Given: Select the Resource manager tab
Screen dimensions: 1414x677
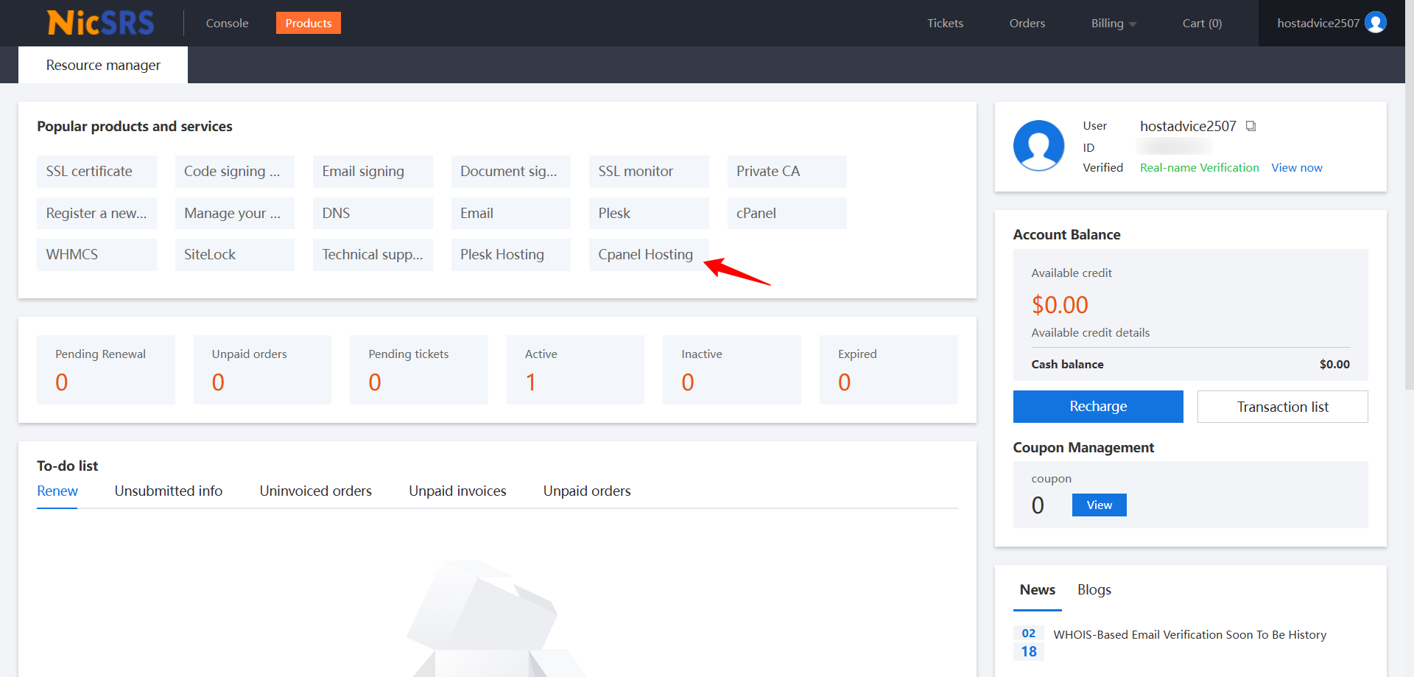Looking at the screenshot, I should coord(103,65).
